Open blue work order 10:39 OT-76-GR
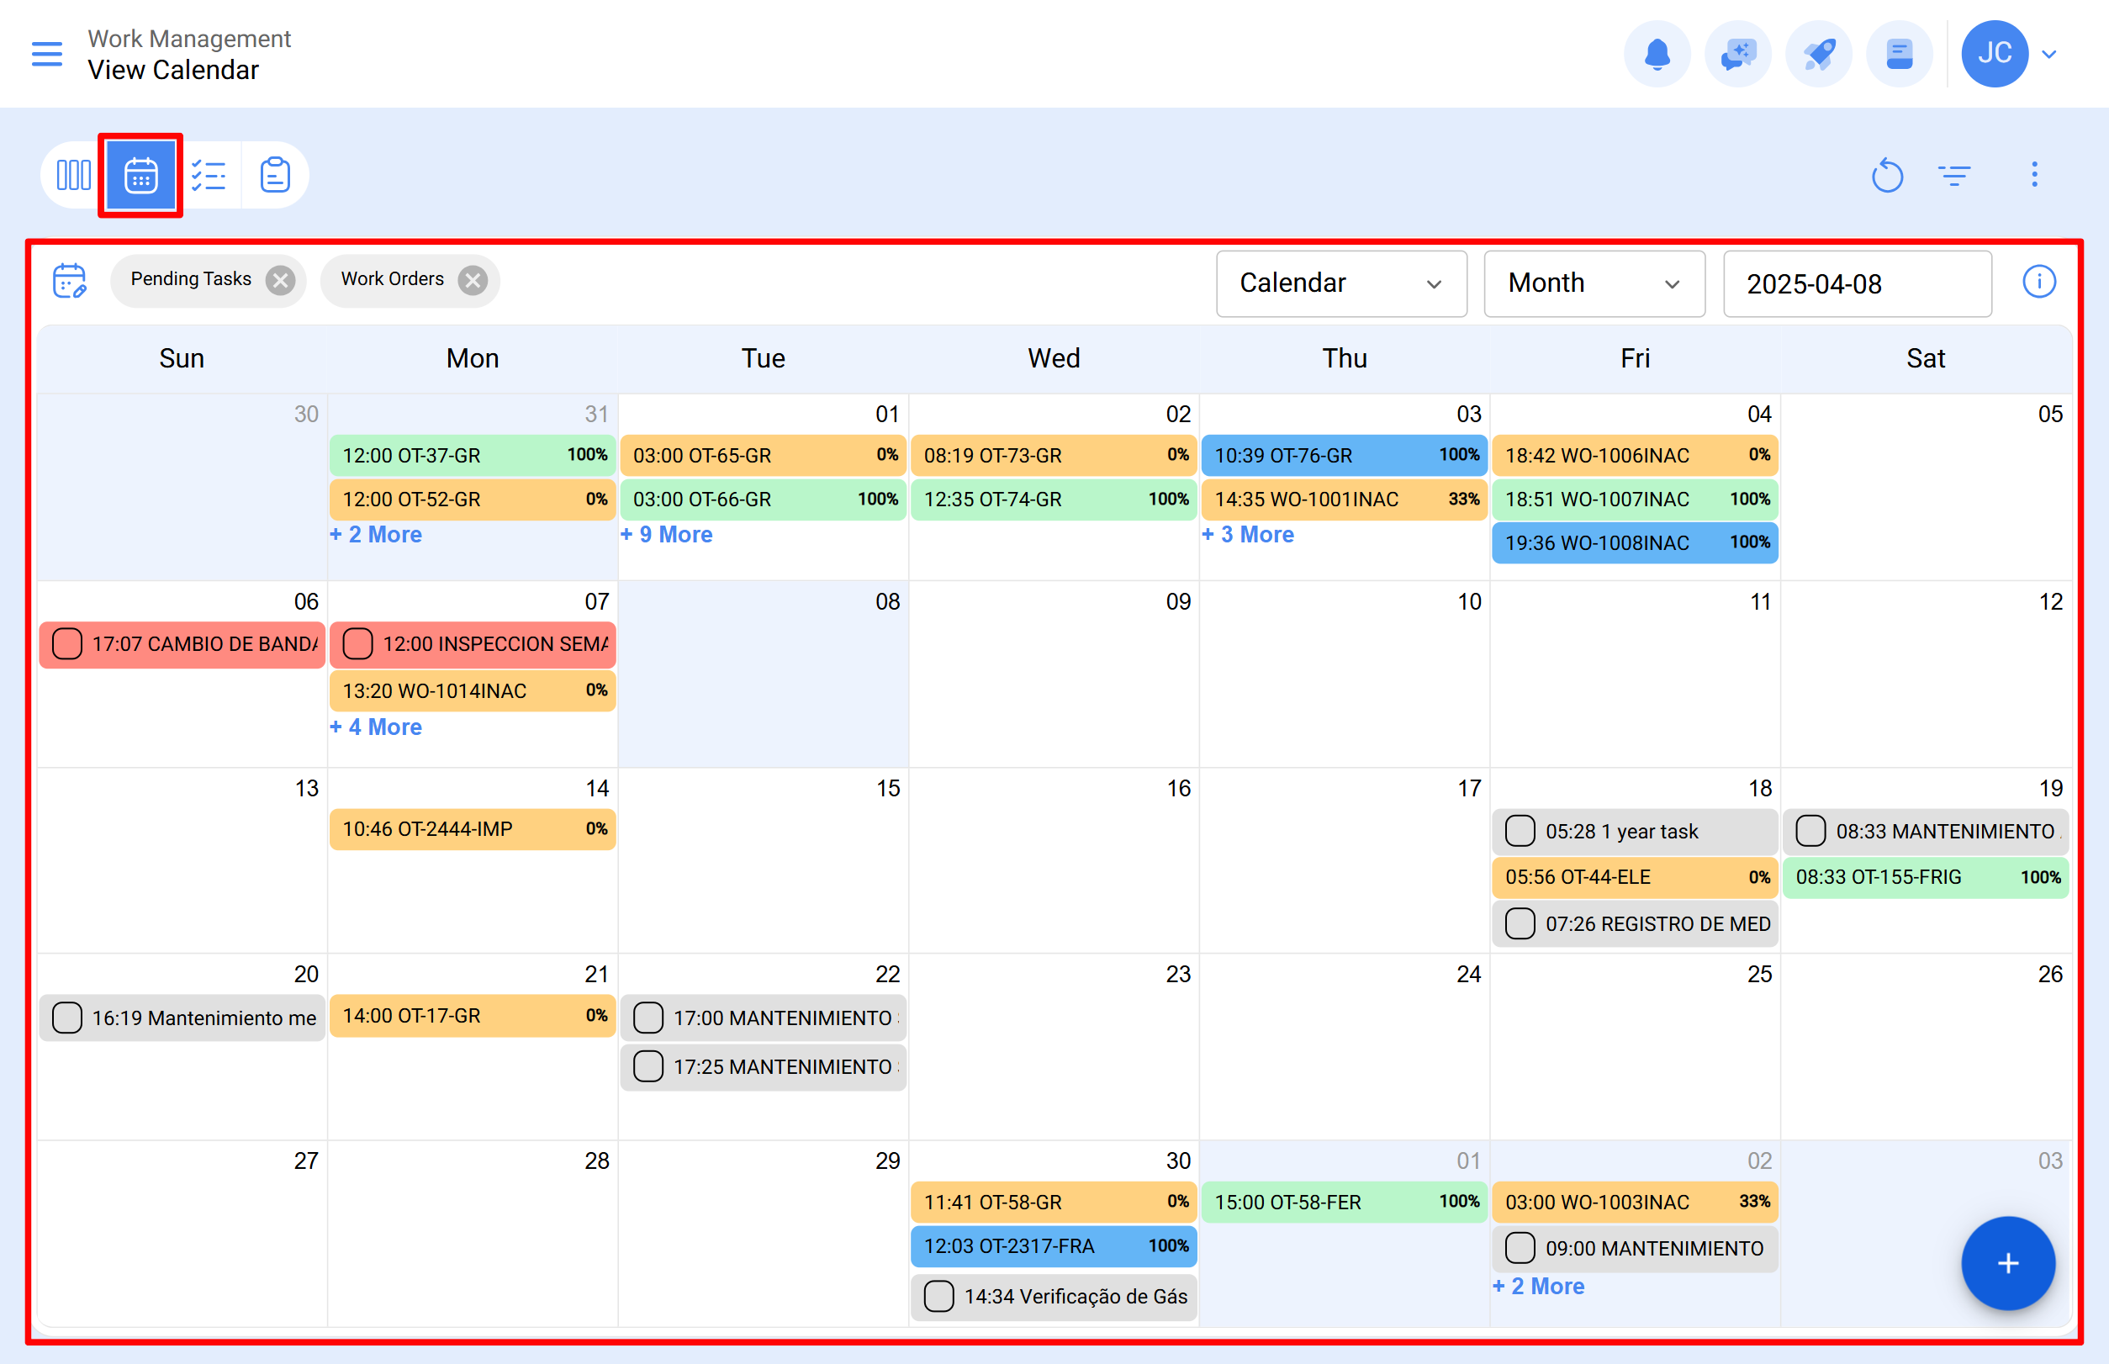The width and height of the screenshot is (2109, 1364). click(1344, 455)
